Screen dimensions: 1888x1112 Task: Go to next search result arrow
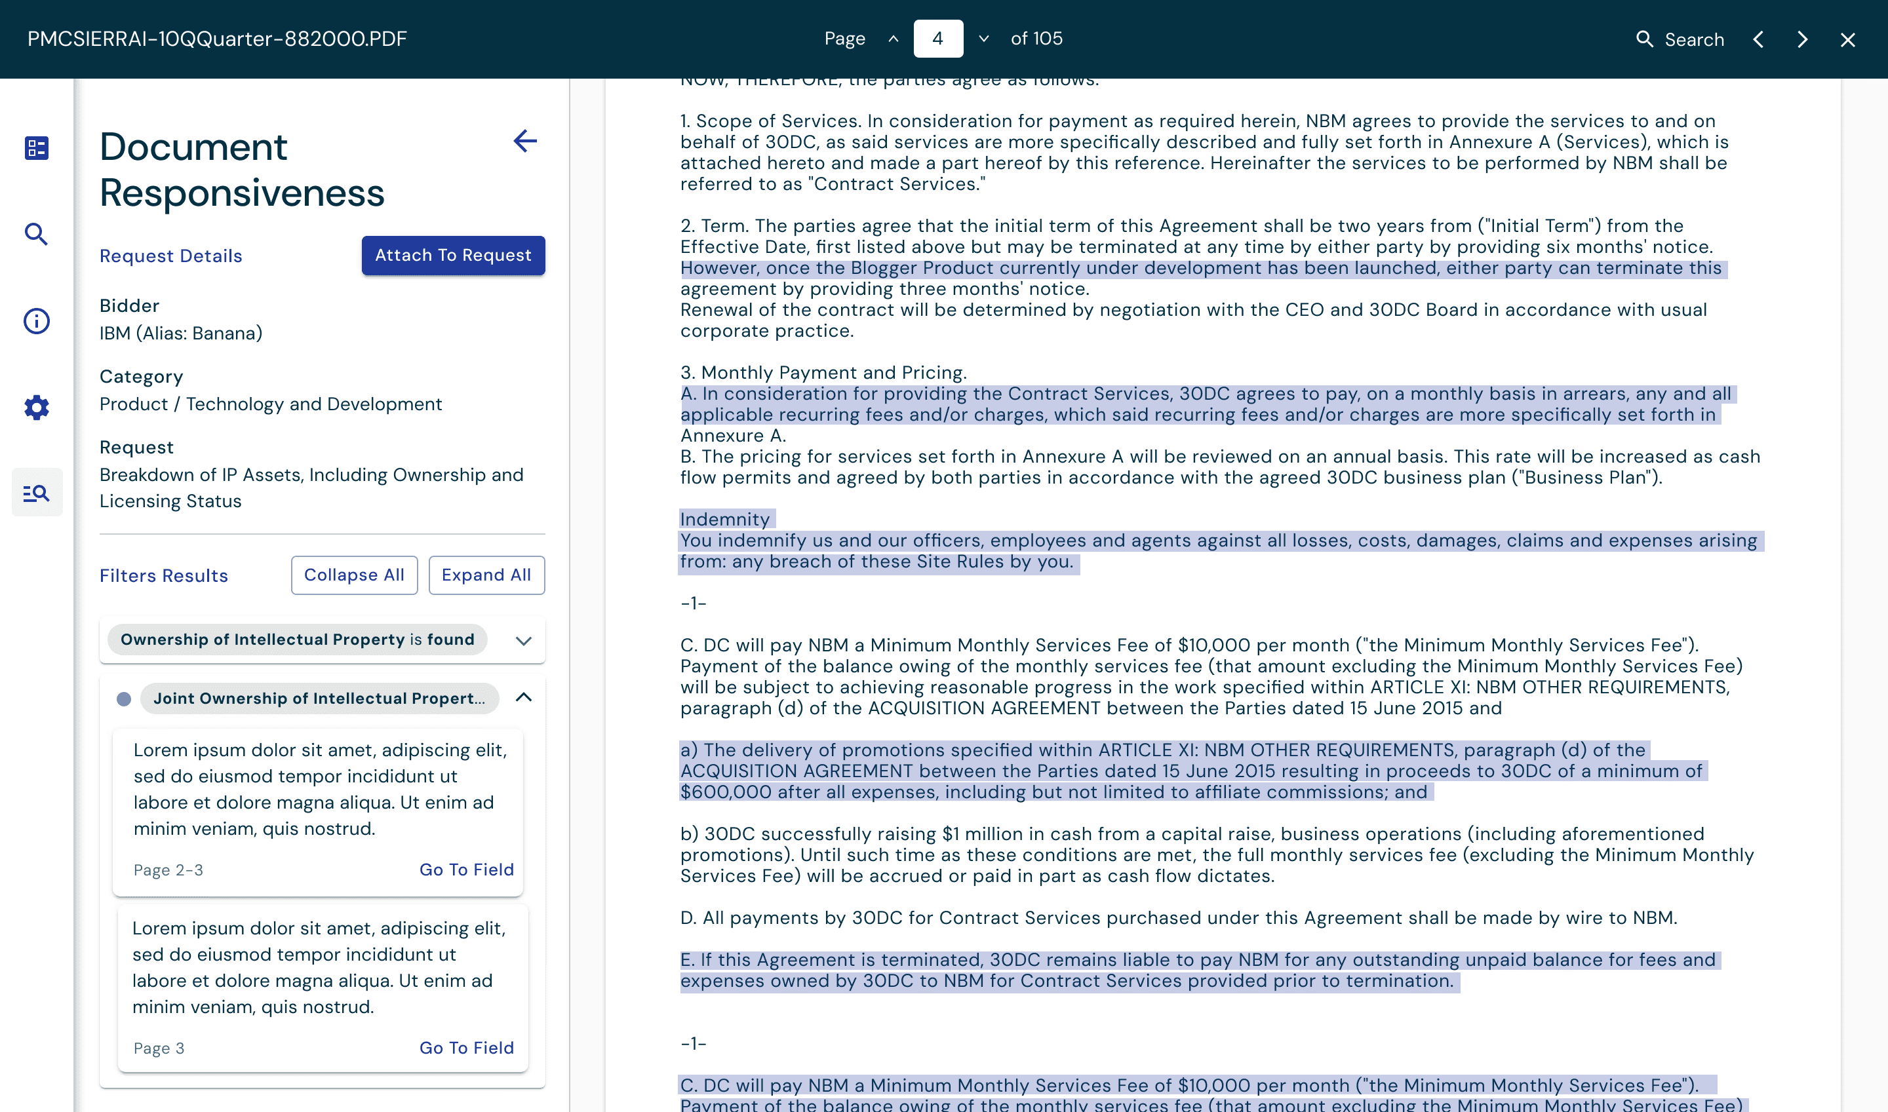tap(1803, 39)
